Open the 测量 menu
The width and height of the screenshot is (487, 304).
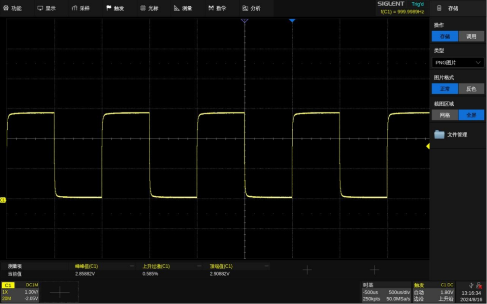click(x=183, y=9)
